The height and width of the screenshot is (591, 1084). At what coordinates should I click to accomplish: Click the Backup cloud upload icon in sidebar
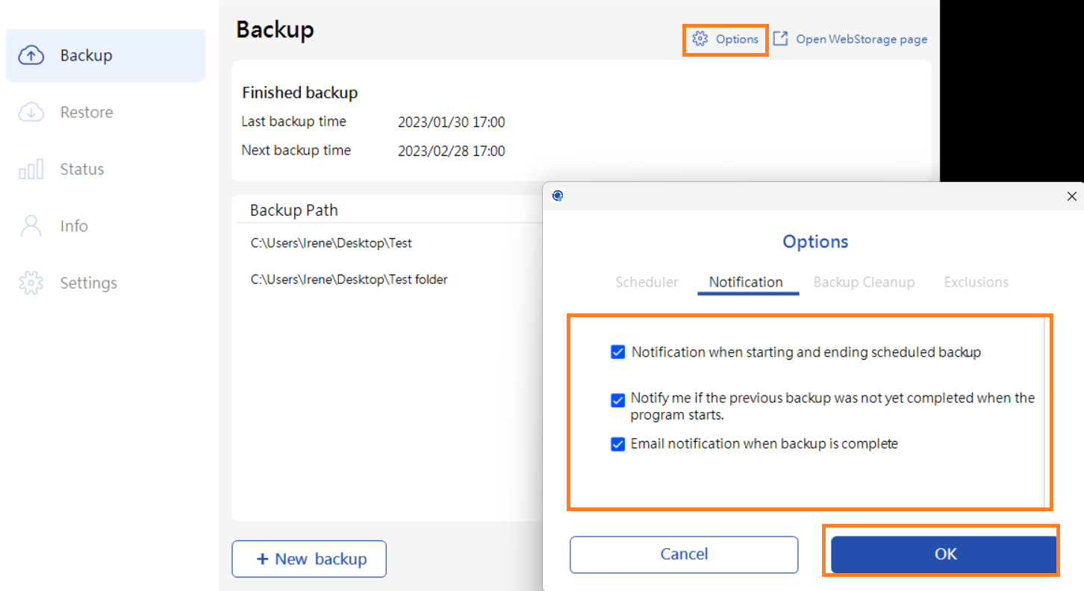click(31, 55)
